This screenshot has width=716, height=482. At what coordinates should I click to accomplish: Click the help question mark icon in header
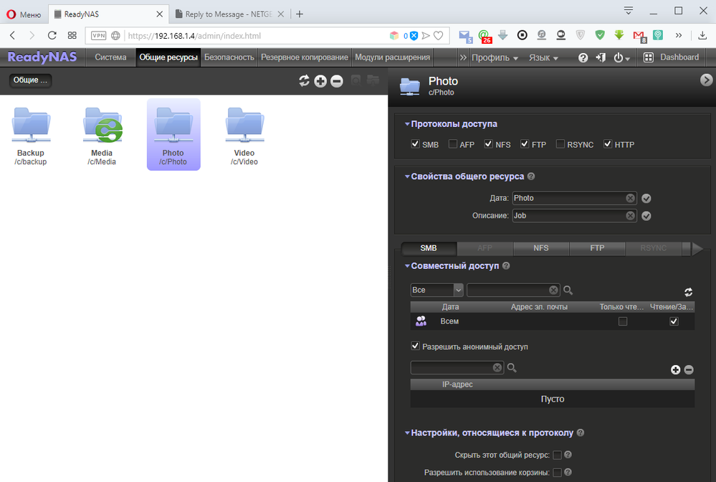click(583, 57)
